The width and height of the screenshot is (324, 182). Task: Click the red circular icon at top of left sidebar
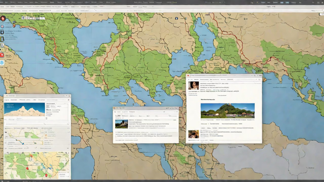point(3,18)
